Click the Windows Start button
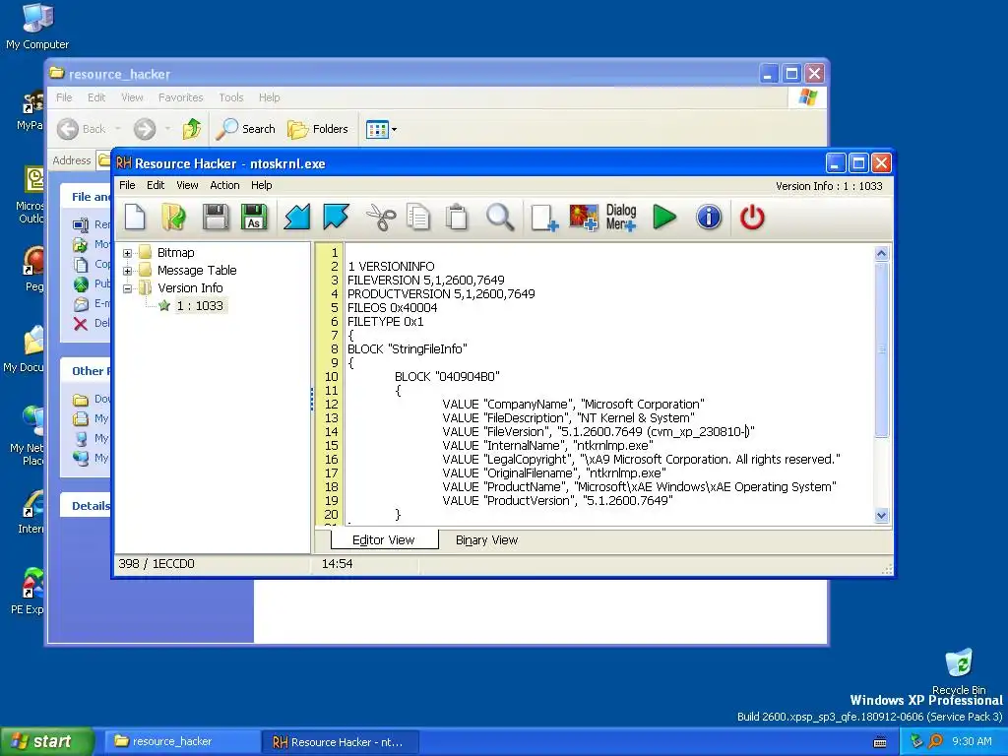Viewport: 1008px width, 756px height. click(x=47, y=742)
